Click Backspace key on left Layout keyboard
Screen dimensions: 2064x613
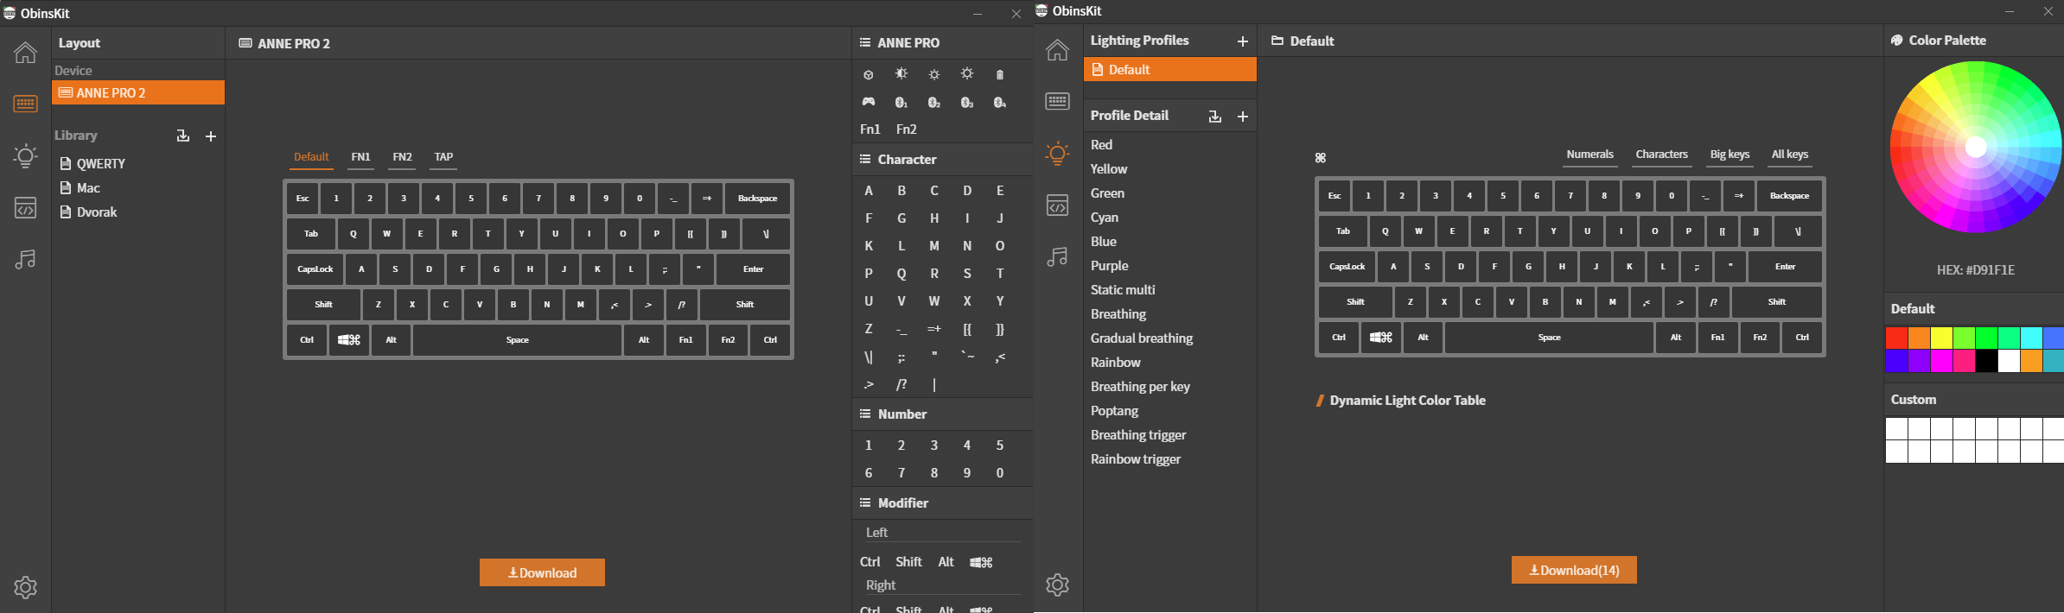coord(757,199)
